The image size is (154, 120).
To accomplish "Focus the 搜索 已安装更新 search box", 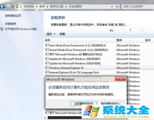I will (138, 6).
